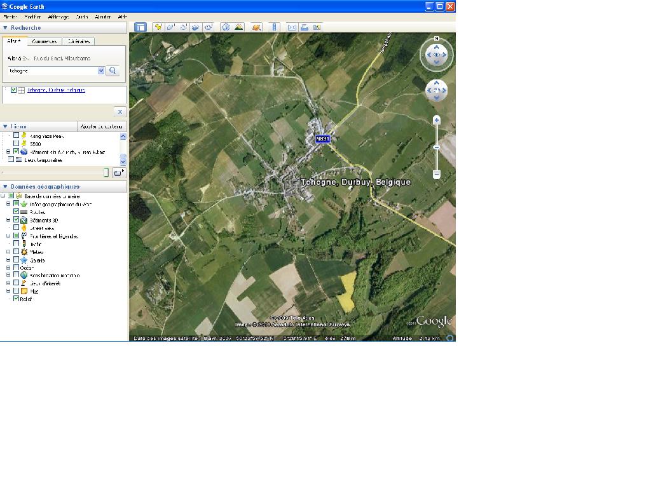
Task: View in Google Maps toolbar icon
Action: [x=317, y=27]
